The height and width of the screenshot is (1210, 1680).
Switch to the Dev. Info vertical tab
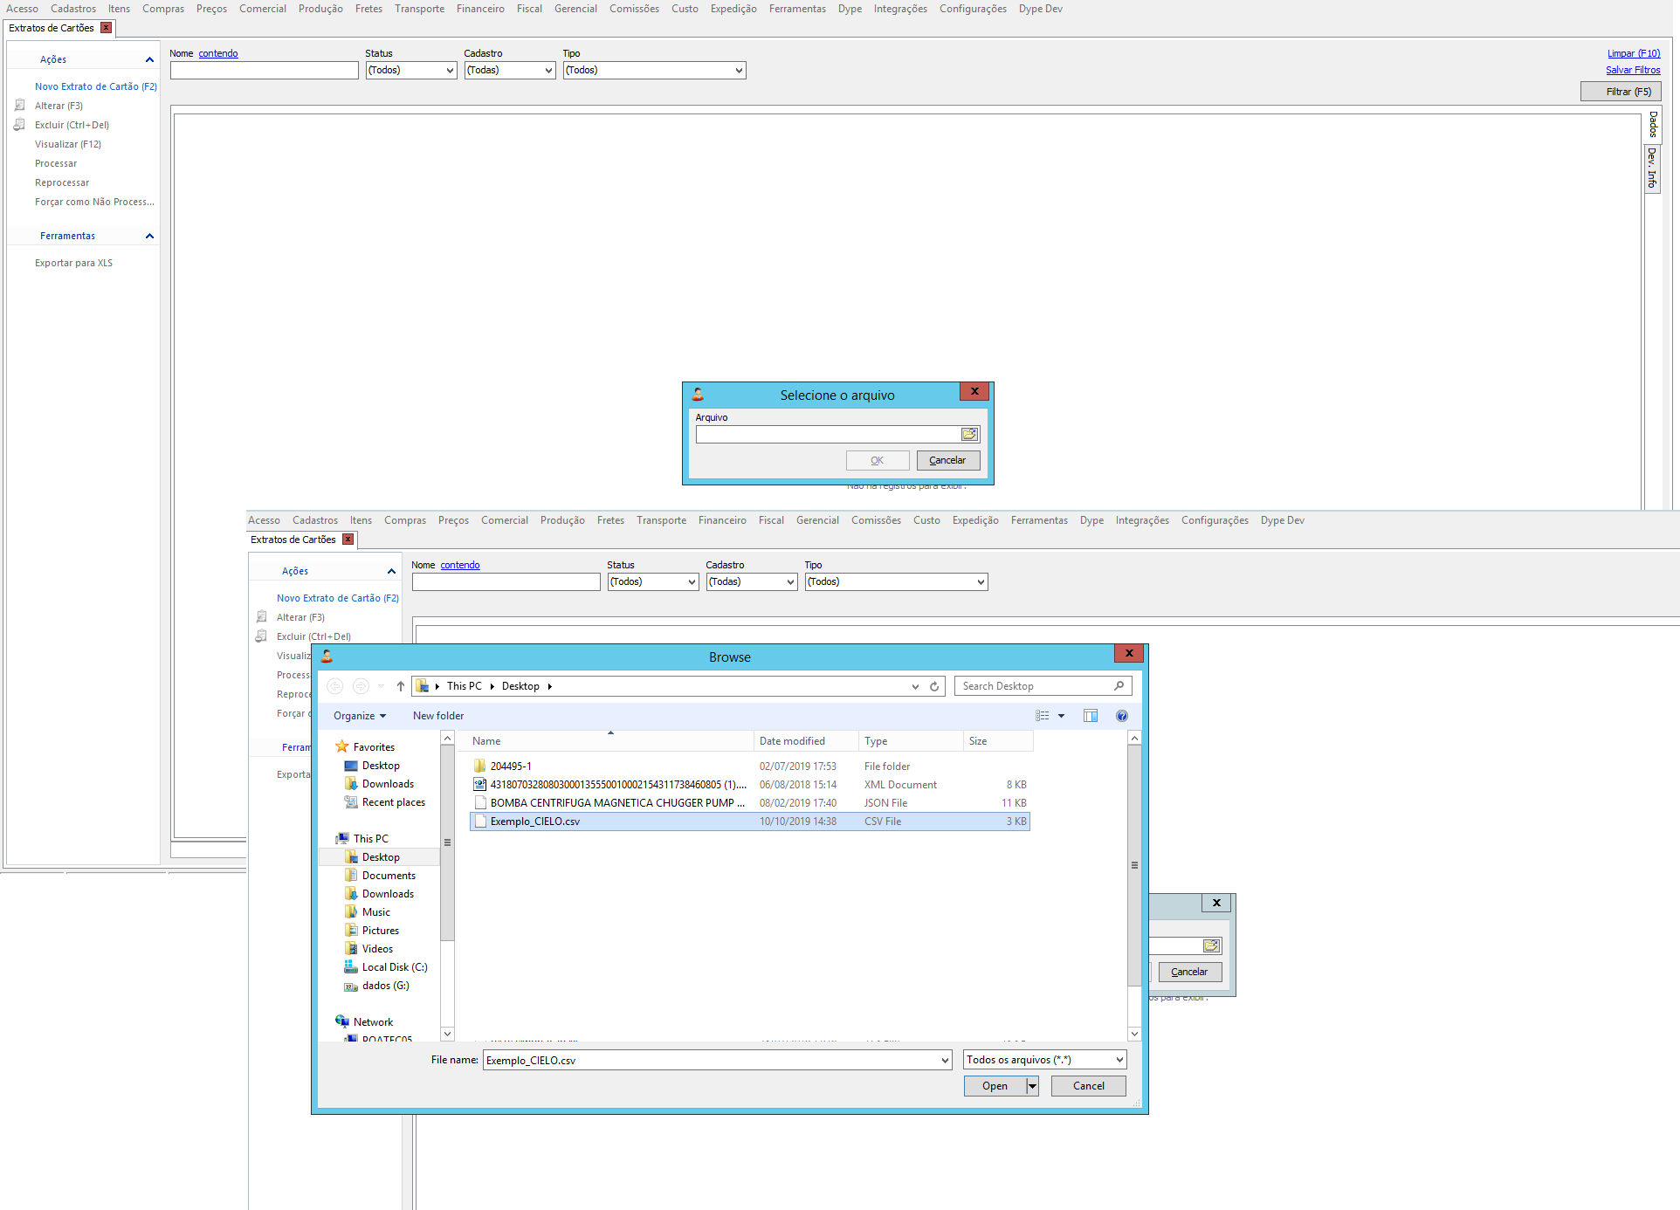click(x=1653, y=168)
